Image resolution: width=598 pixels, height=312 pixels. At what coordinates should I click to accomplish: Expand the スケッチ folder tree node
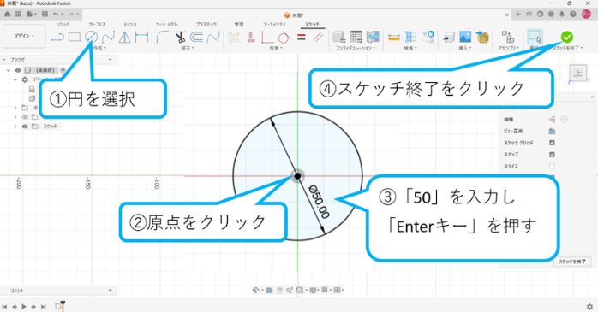[x=15, y=127]
